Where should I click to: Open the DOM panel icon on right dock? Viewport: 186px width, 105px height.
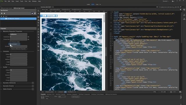tap(184, 19)
